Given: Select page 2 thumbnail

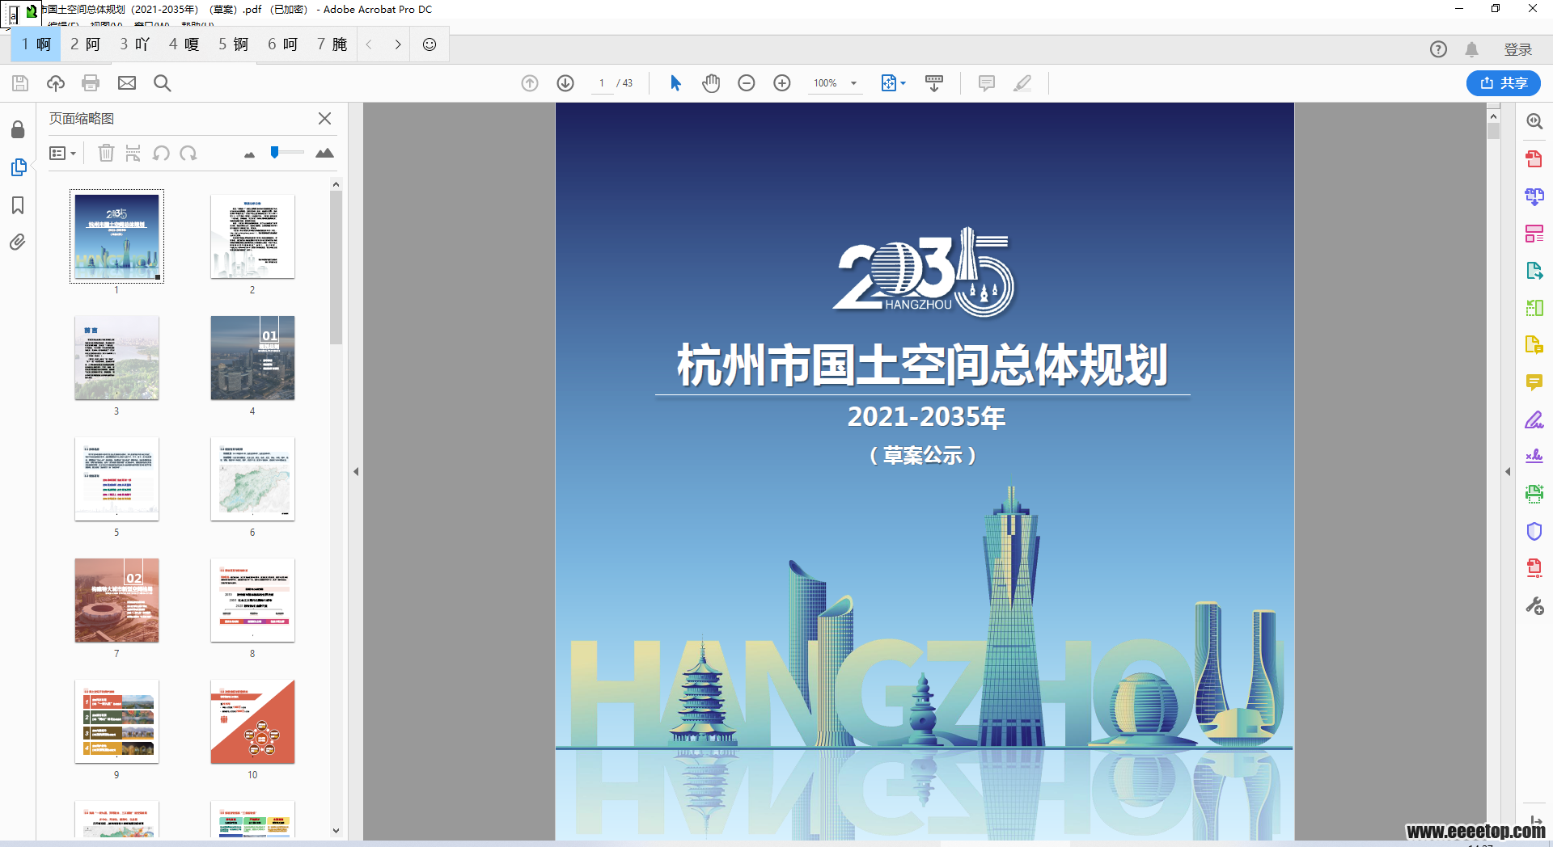Looking at the screenshot, I should (252, 237).
